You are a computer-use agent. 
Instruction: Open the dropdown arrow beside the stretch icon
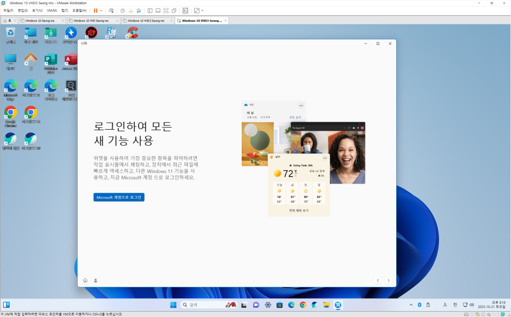[x=203, y=11]
